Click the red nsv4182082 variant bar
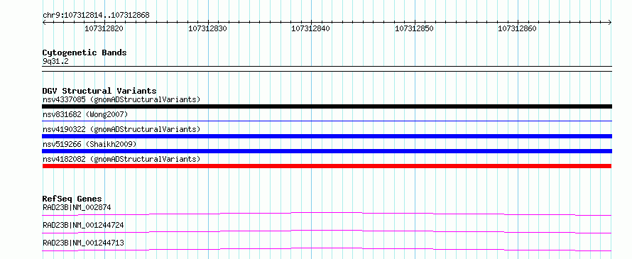 coord(327,166)
